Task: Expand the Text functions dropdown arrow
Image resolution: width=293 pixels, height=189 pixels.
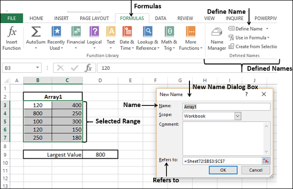Action: (x=111, y=48)
